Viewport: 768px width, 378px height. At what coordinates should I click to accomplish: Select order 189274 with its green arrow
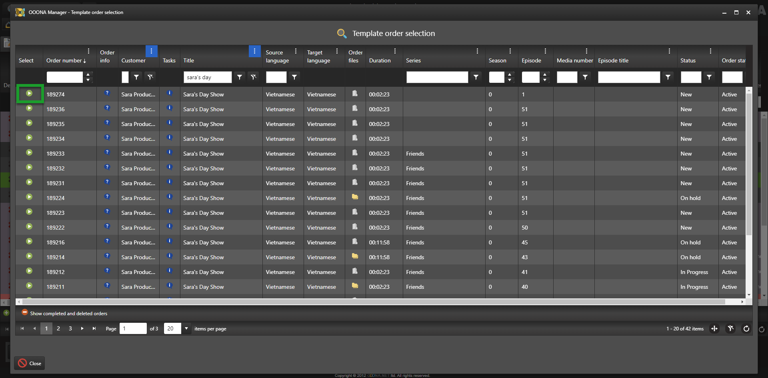pyautogui.click(x=29, y=94)
